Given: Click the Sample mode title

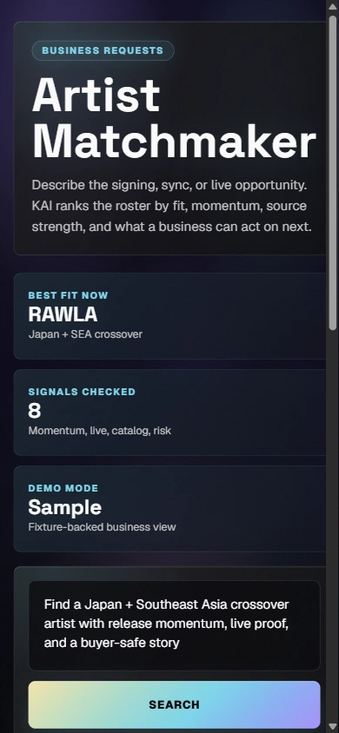Looking at the screenshot, I should click(x=64, y=507).
